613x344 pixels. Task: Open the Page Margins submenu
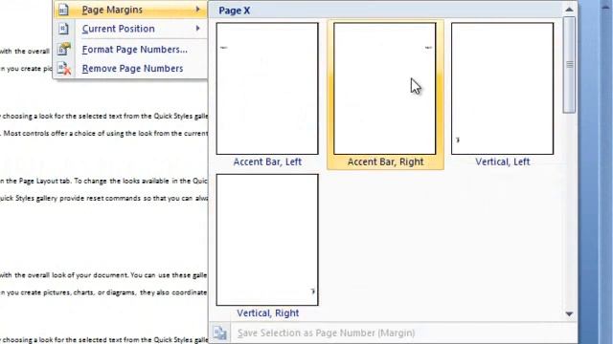click(x=130, y=10)
